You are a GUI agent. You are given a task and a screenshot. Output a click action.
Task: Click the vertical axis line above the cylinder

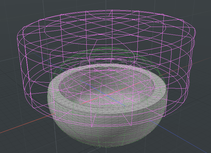(x=109, y=4)
